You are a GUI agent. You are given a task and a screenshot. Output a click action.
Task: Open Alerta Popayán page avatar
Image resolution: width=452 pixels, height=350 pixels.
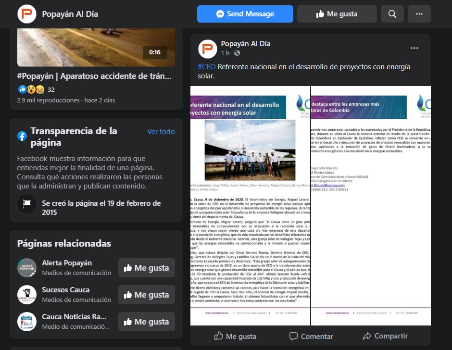27,267
